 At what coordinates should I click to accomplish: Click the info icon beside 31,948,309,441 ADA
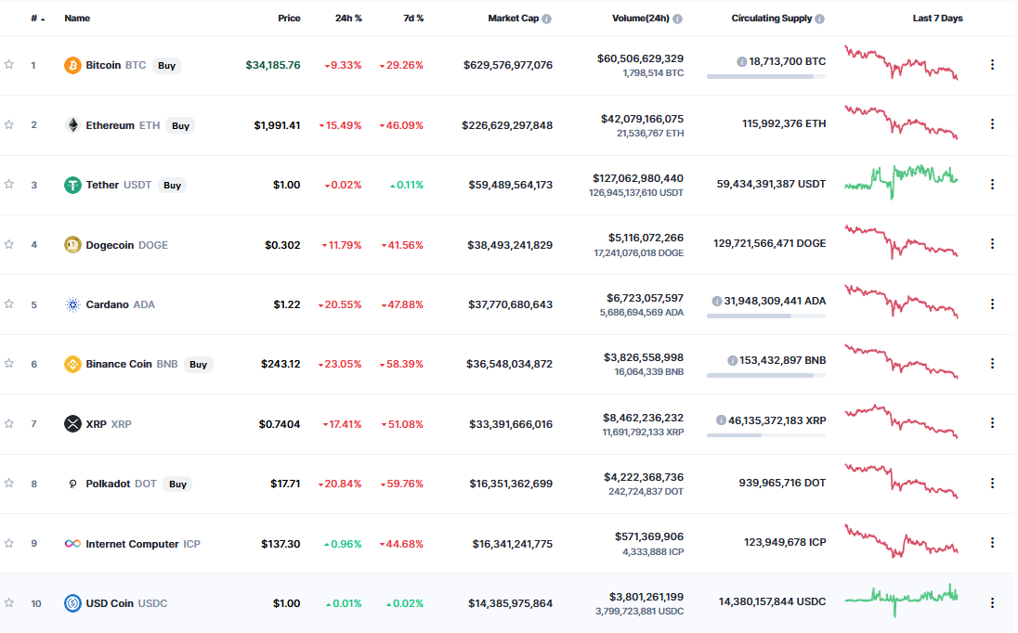(717, 301)
